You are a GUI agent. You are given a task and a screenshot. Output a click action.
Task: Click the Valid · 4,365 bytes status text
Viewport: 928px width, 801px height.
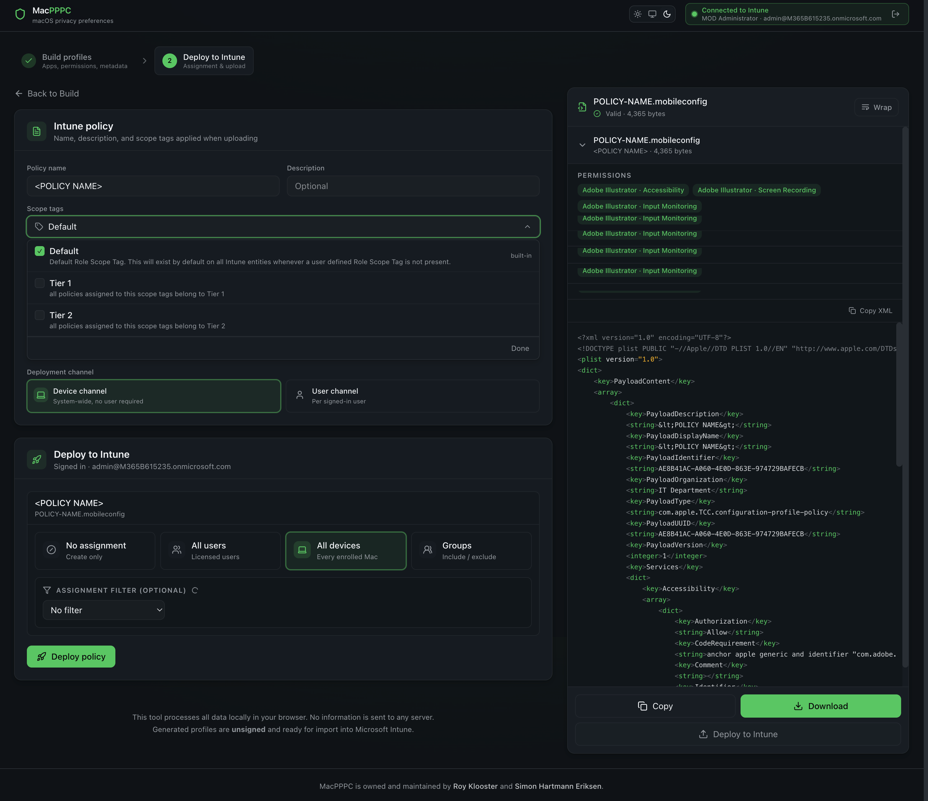point(635,114)
